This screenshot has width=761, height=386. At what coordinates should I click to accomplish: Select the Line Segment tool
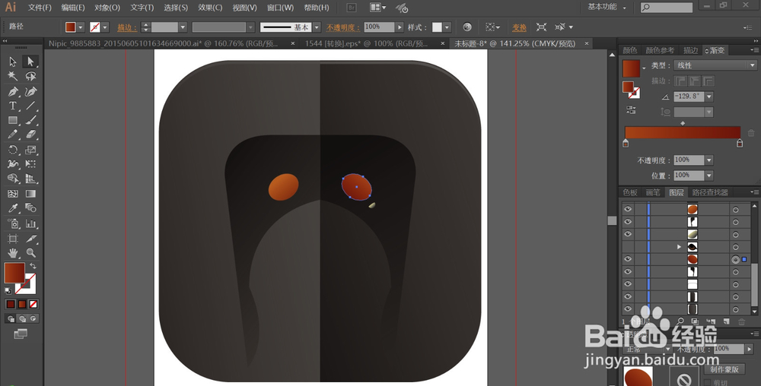click(30, 106)
